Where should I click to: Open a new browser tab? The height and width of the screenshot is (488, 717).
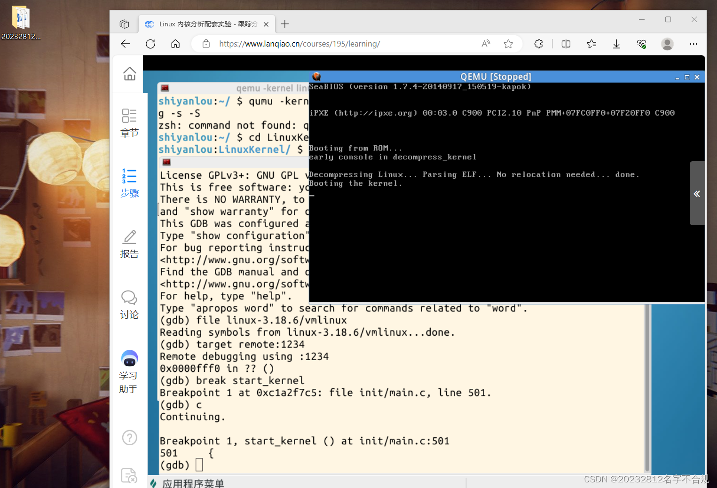pyautogui.click(x=284, y=24)
